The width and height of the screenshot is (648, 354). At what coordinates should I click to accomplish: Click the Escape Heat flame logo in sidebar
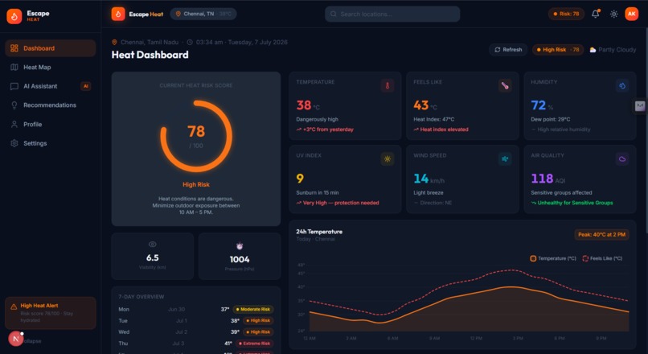14,16
